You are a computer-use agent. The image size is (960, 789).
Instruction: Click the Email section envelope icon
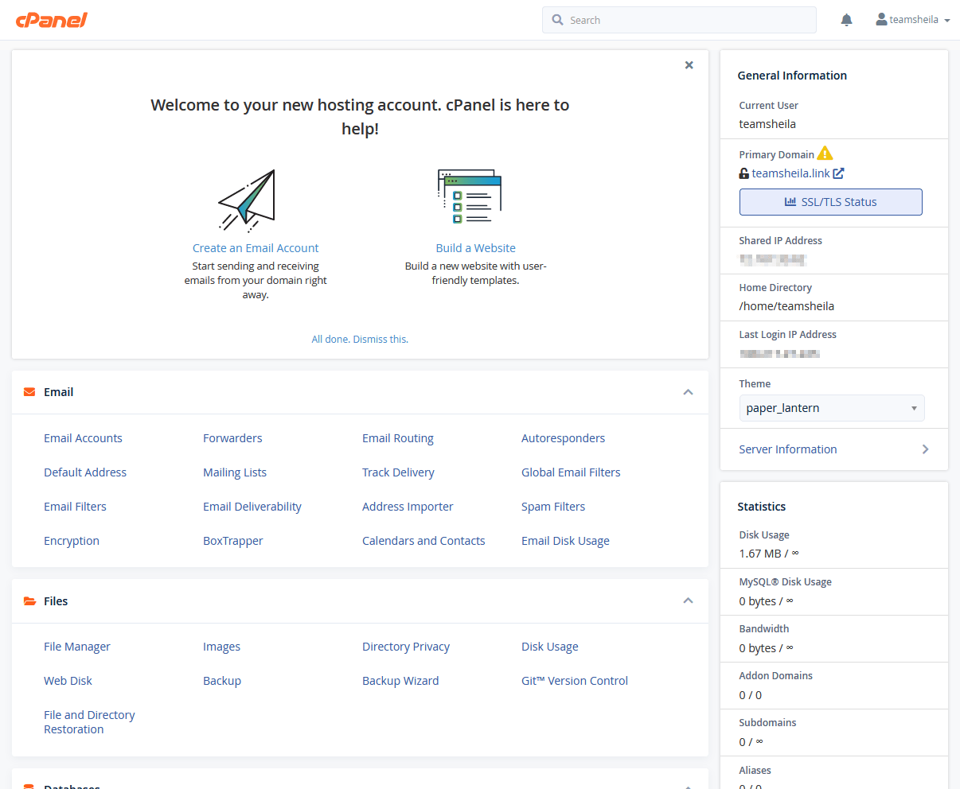tap(29, 392)
